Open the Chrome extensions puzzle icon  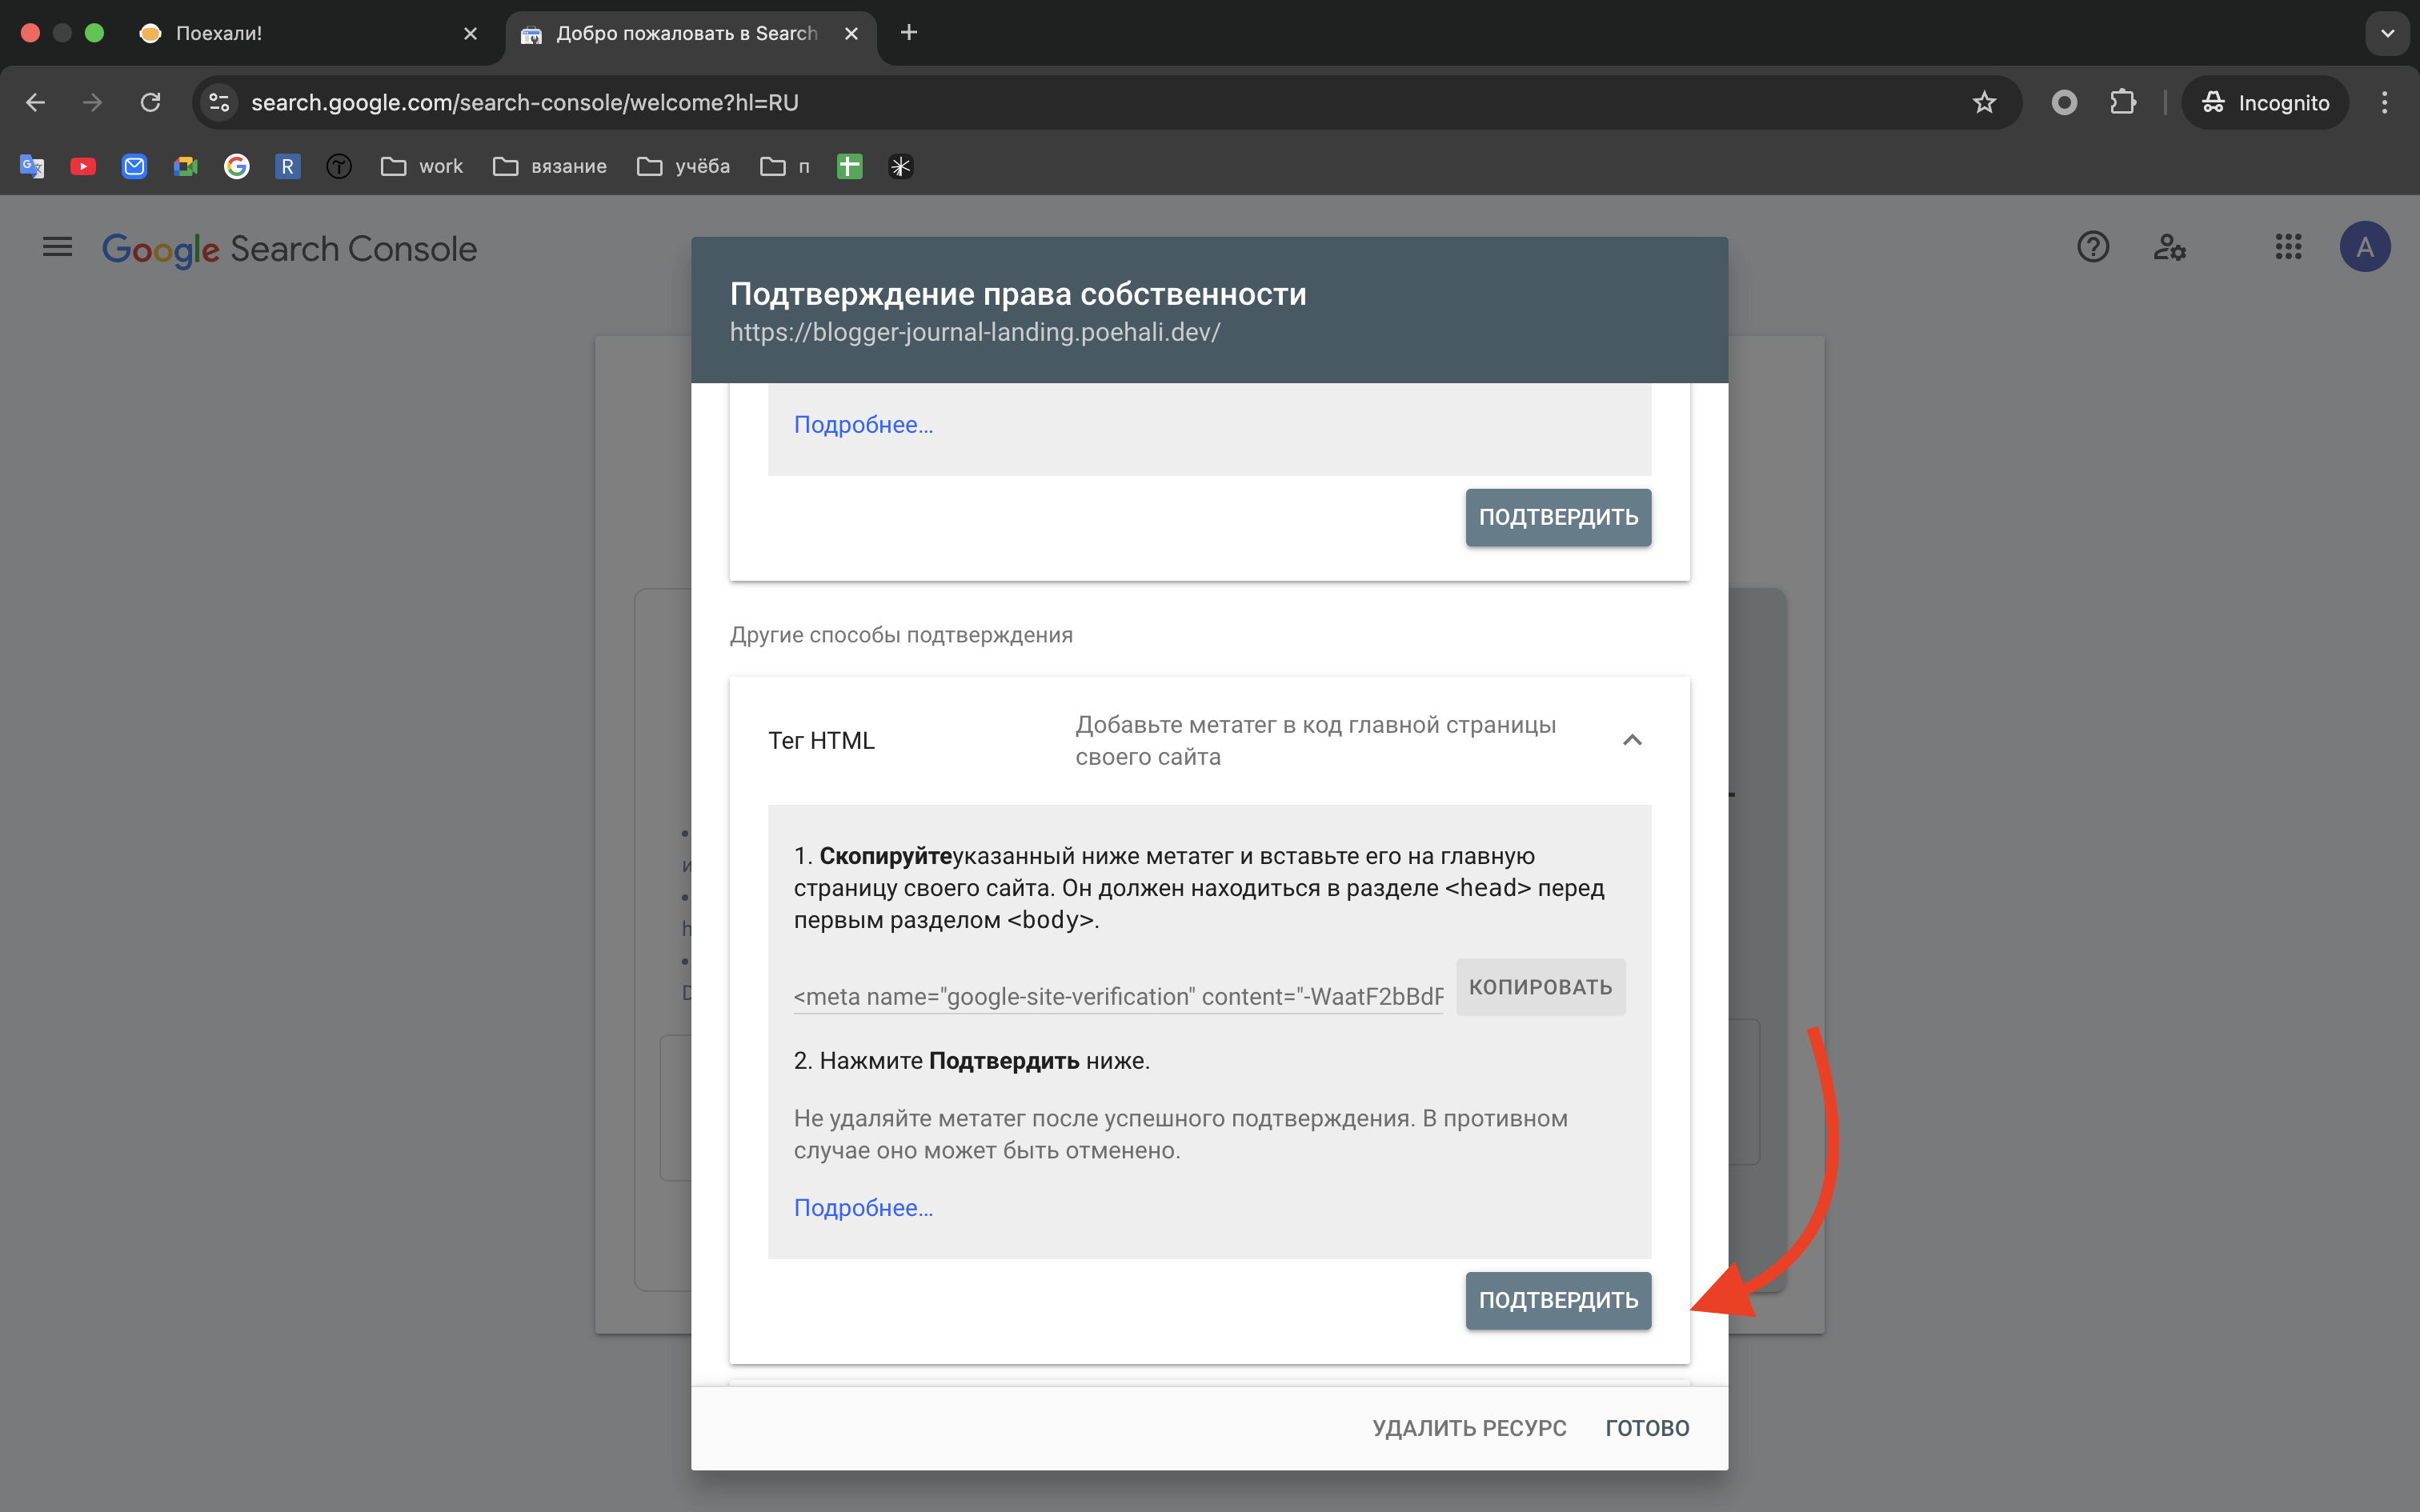(x=2124, y=102)
